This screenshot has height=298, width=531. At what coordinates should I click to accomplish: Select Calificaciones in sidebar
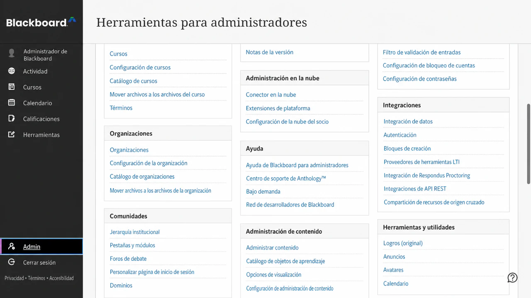pos(41,119)
